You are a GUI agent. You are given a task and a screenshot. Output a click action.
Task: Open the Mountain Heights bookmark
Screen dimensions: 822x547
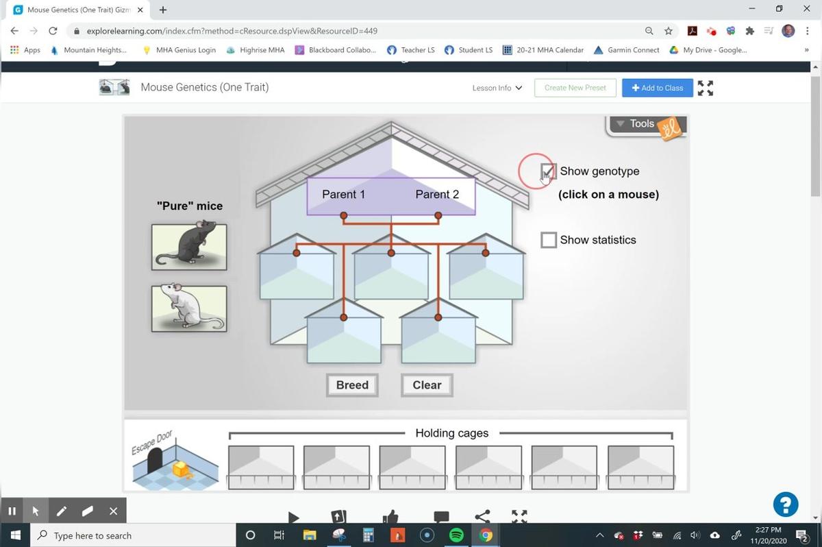point(89,50)
